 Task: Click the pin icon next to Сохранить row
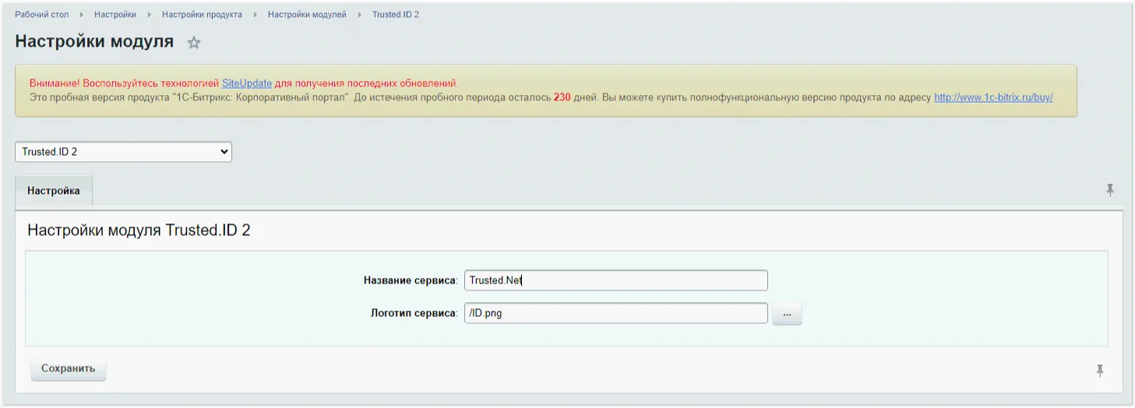(x=1100, y=371)
